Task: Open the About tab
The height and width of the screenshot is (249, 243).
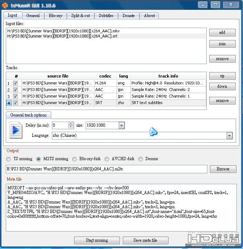Action: (x=149, y=16)
